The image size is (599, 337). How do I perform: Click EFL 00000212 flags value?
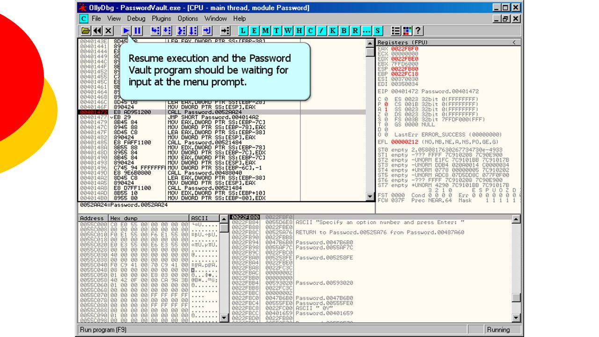[x=405, y=142]
